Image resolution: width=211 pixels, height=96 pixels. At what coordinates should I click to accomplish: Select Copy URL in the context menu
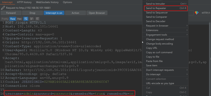point(165,48)
